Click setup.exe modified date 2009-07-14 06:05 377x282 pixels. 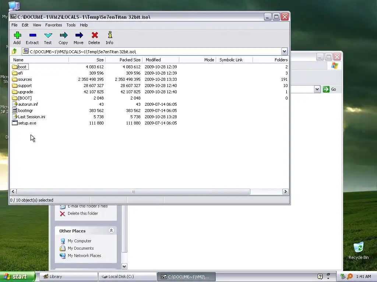[x=161, y=123]
